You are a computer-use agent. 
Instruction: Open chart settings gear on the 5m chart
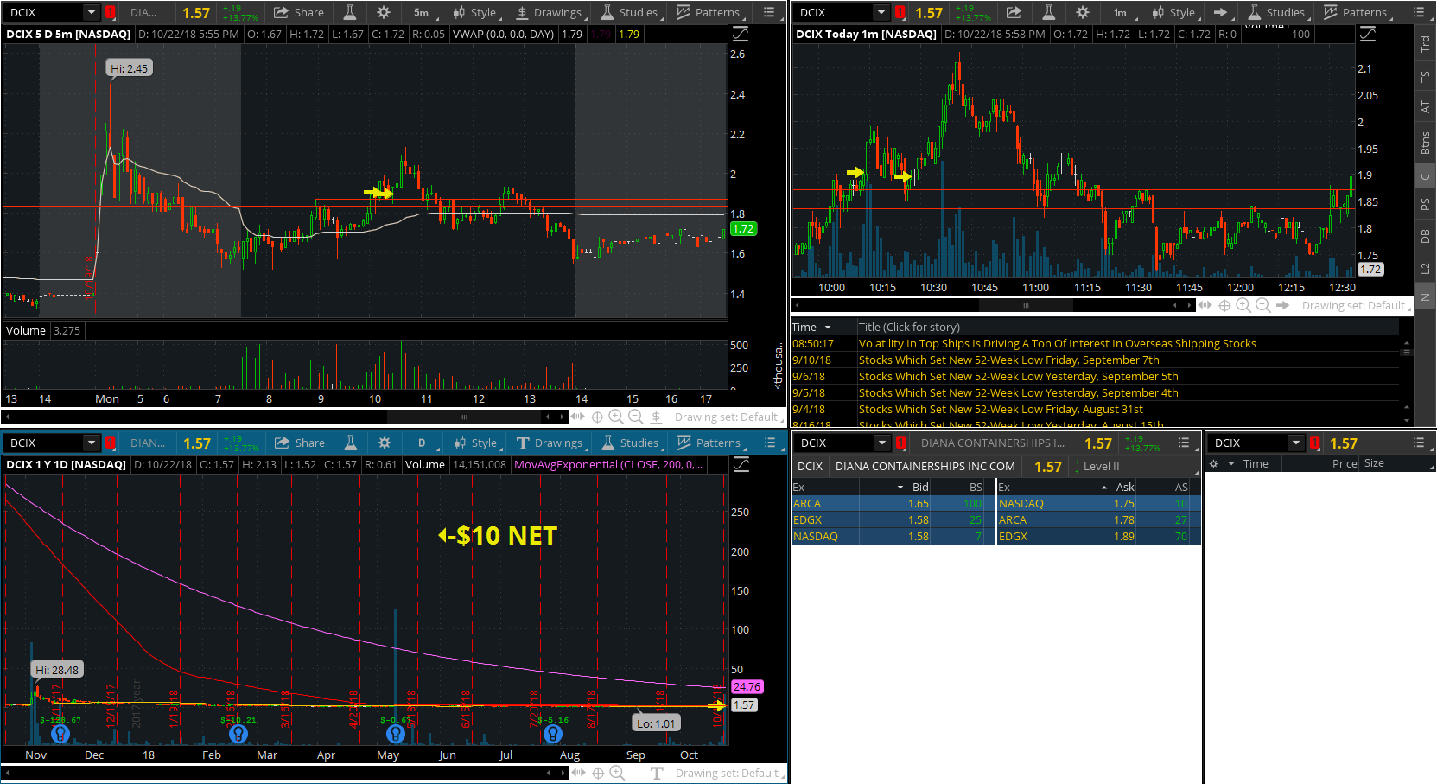click(x=384, y=12)
